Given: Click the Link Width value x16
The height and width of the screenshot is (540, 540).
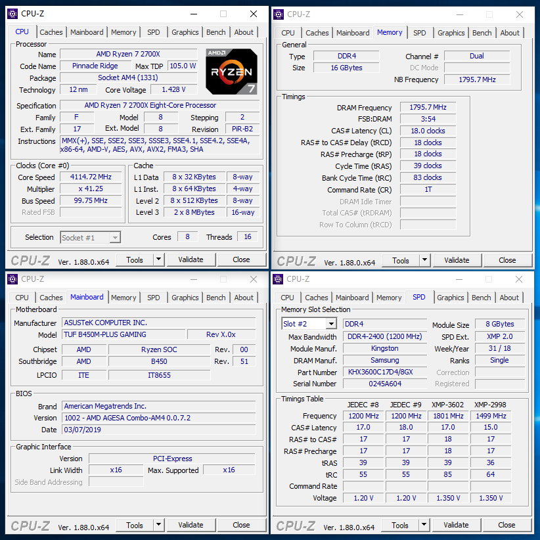Looking at the screenshot, I should click(116, 470).
